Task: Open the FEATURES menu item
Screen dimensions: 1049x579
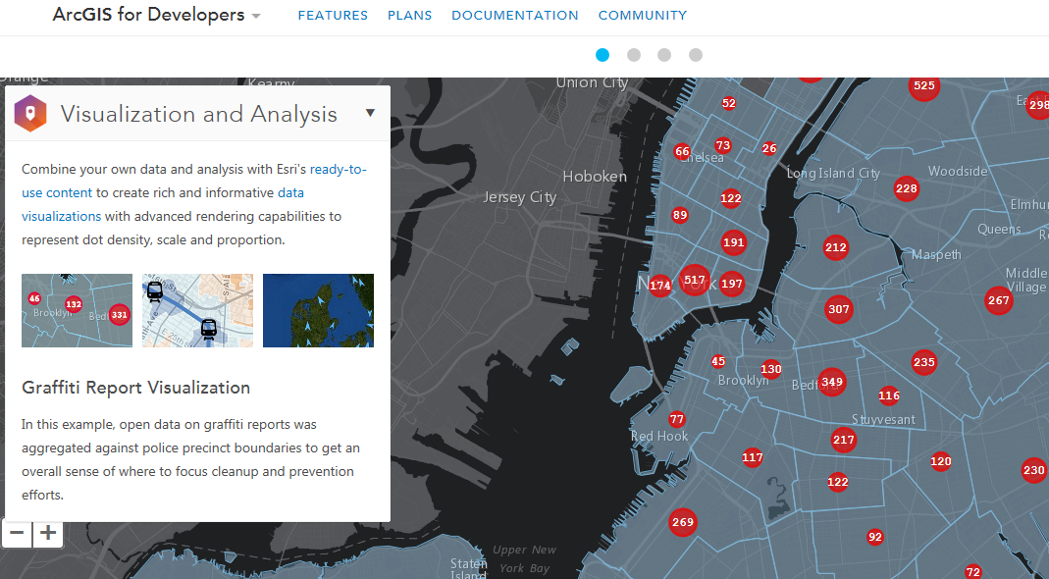Action: 333,16
